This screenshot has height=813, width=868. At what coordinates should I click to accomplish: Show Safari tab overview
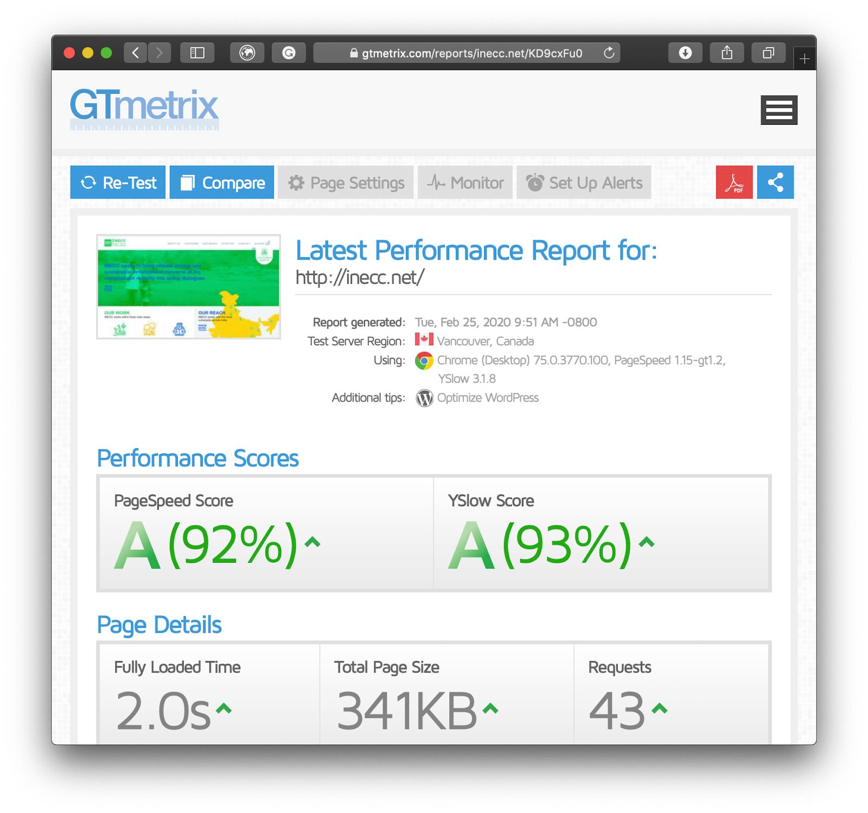(x=768, y=53)
